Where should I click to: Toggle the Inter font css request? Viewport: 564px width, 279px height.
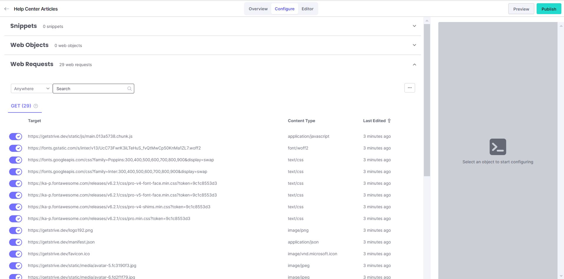coord(16,172)
